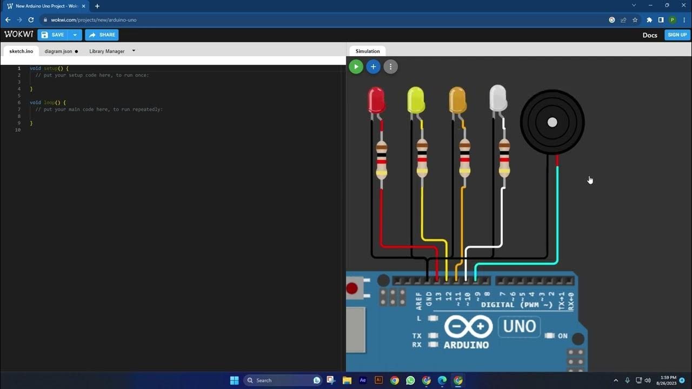This screenshot has width=692, height=389.
Task: Select the Simulation tab
Action: [368, 51]
